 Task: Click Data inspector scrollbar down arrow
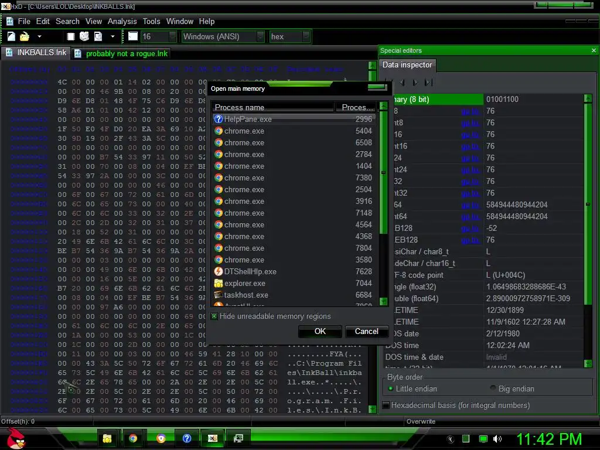(x=588, y=363)
